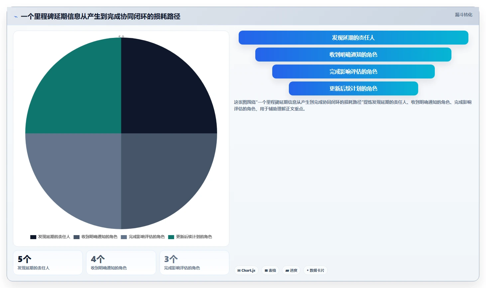Click the 漏斗转化 label in header
Viewport: 486px width, 288px height.
(463, 15)
